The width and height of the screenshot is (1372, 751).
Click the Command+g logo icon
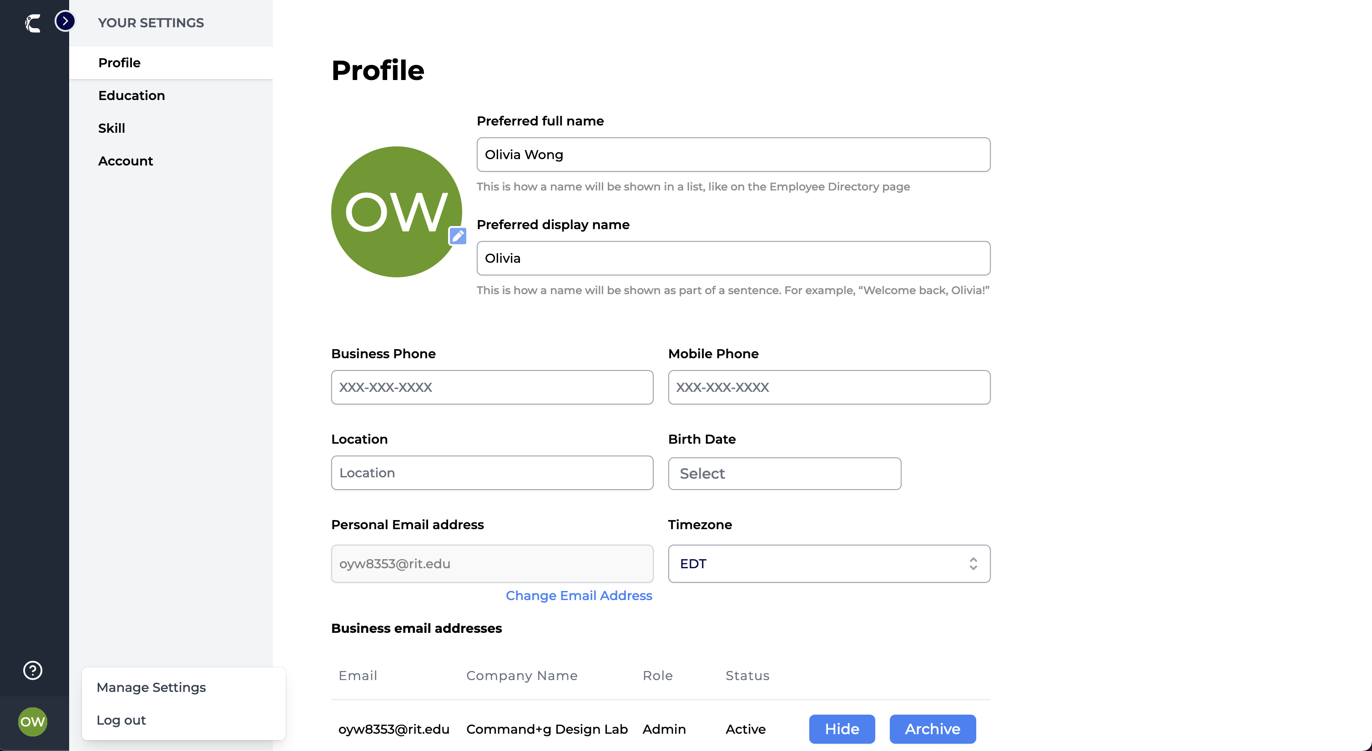[x=32, y=23]
